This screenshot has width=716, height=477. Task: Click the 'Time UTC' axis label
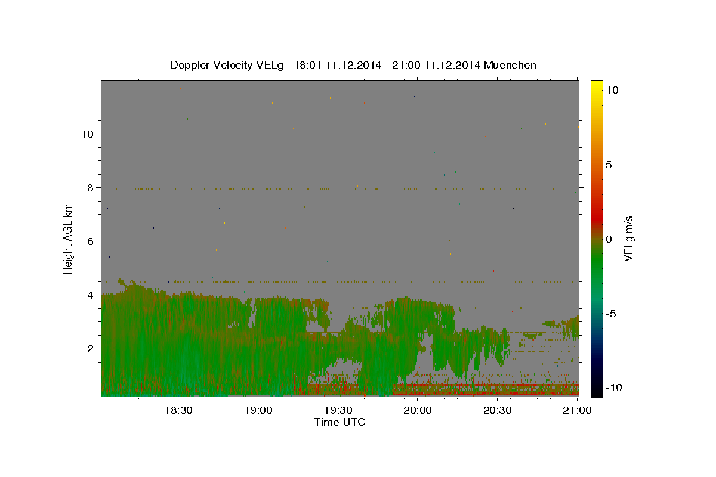[340, 422]
